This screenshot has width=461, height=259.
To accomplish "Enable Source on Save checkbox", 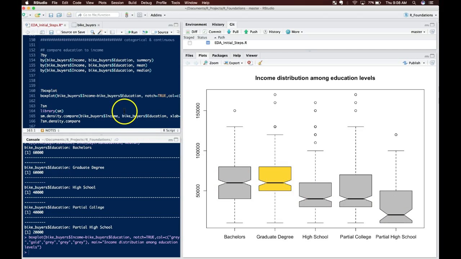I will [x=58, y=32].
